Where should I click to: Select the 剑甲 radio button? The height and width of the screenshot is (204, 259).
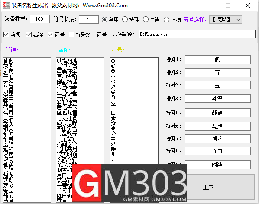pos(110,20)
